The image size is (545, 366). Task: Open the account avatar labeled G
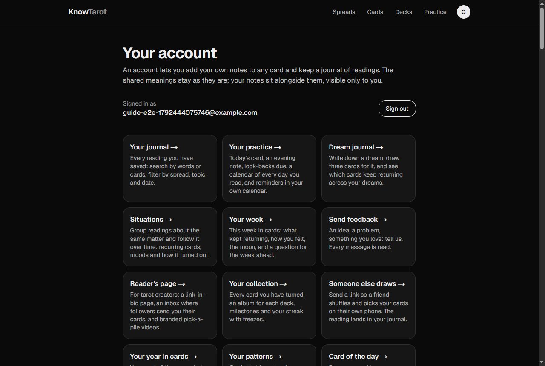464,12
